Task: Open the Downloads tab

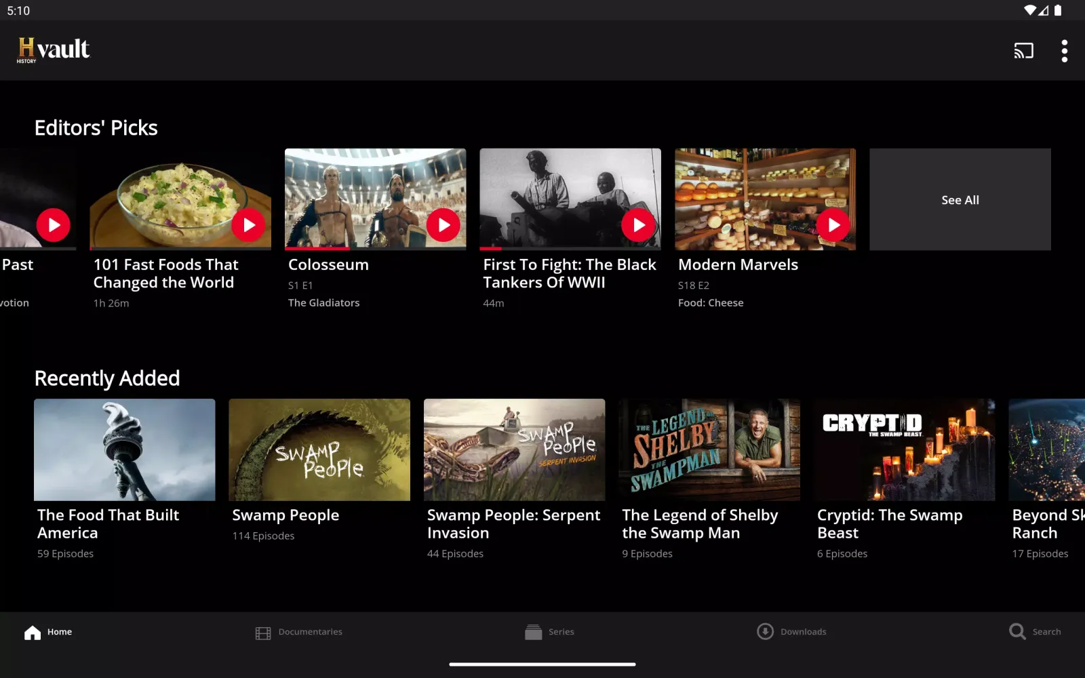Action: [x=791, y=632]
